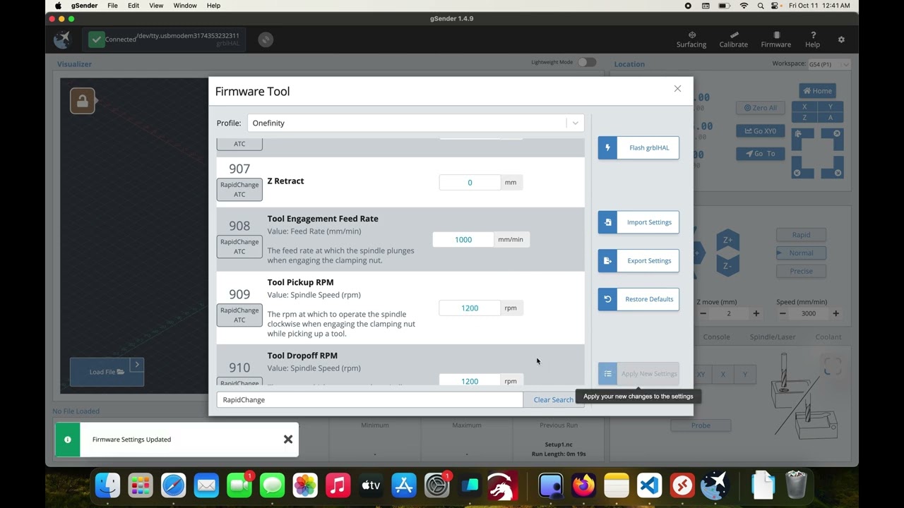This screenshot has width=904, height=508.
Task: Click the Home button in Location panel
Action: tap(817, 91)
